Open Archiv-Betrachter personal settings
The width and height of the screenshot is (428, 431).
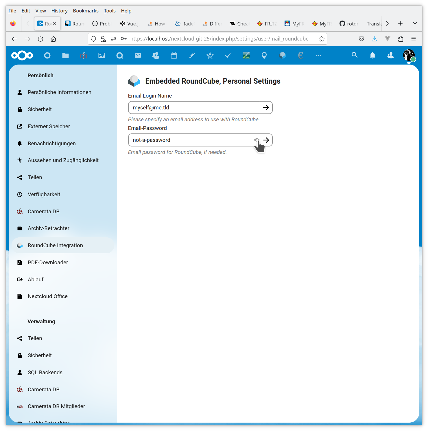pyautogui.click(x=63, y=228)
